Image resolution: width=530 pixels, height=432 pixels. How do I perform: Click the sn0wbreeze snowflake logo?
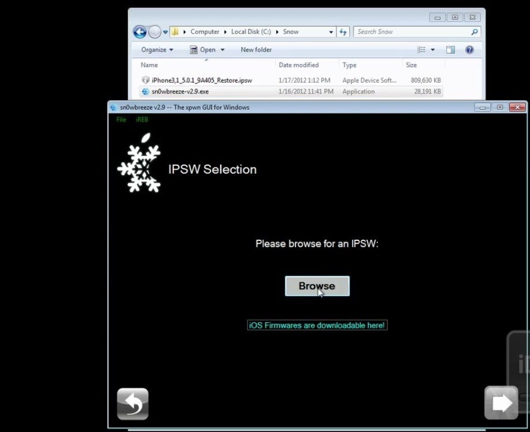pos(139,163)
